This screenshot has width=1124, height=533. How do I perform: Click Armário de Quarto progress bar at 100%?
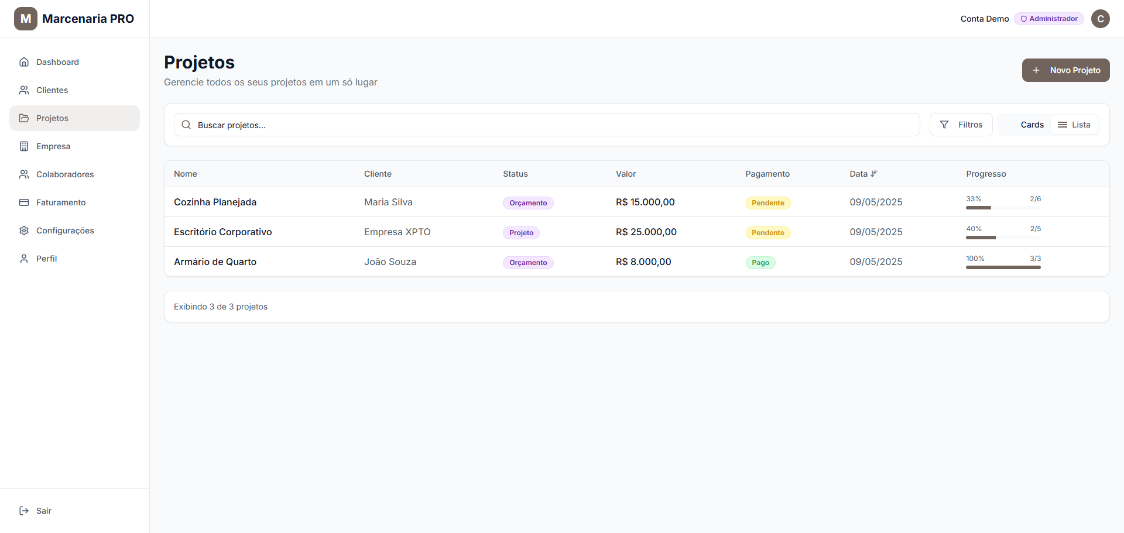point(1003,267)
